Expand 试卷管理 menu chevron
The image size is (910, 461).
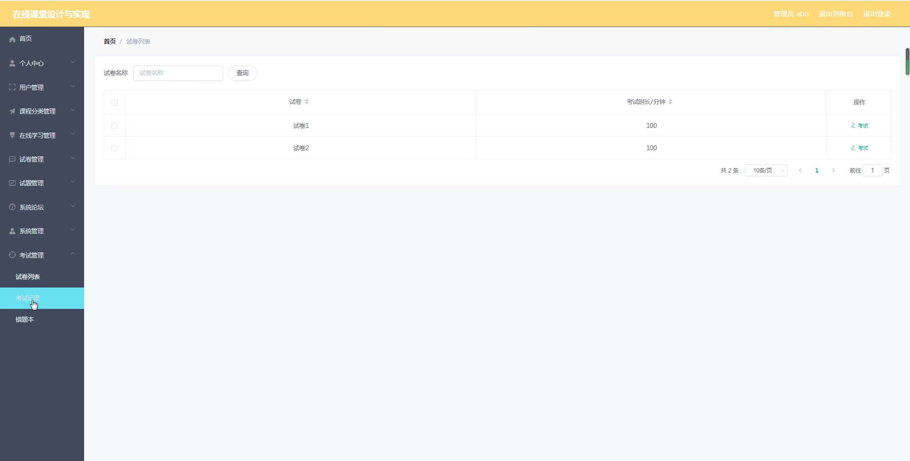point(73,158)
